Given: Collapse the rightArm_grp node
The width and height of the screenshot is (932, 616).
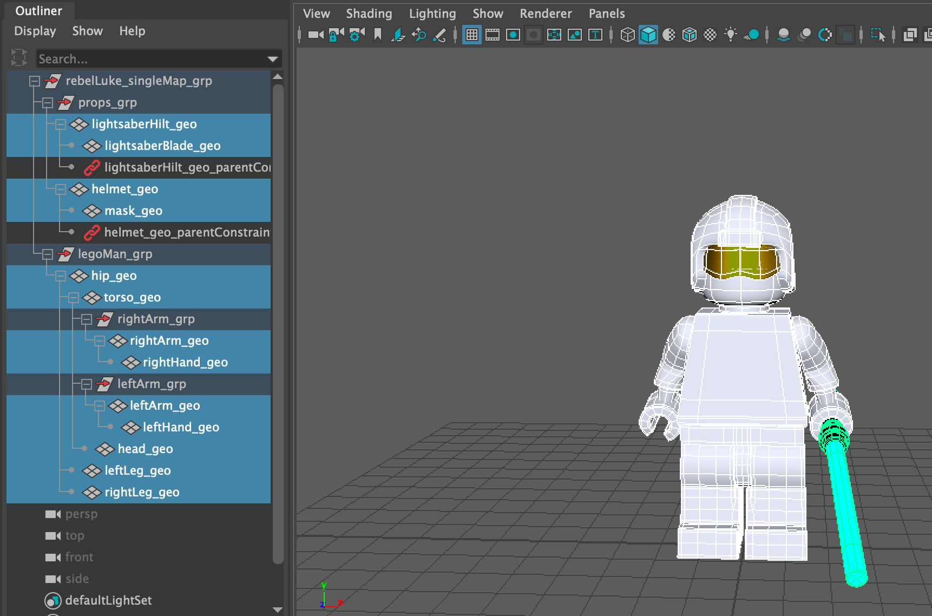Looking at the screenshot, I should click(x=87, y=319).
